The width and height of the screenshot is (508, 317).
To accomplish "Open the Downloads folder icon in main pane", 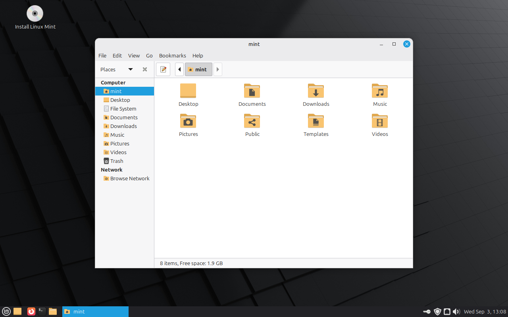I will (316, 91).
